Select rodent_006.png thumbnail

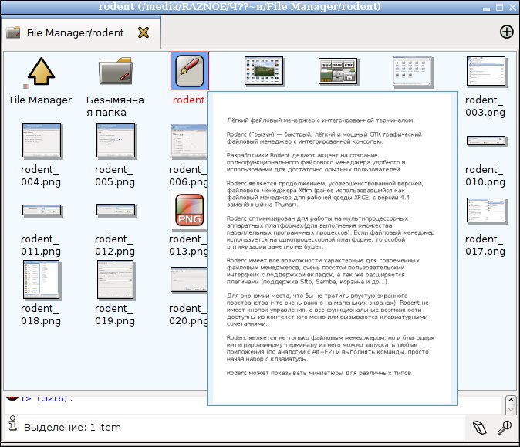click(189, 141)
